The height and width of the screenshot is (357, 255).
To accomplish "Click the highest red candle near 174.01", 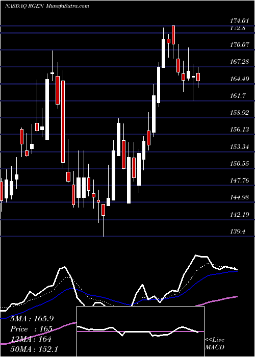I will click(x=173, y=35).
